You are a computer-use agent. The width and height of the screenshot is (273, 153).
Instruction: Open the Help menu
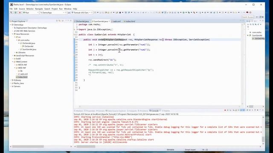coord(75,8)
